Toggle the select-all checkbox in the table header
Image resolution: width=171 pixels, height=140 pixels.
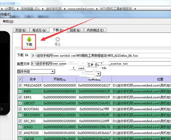[20, 79]
